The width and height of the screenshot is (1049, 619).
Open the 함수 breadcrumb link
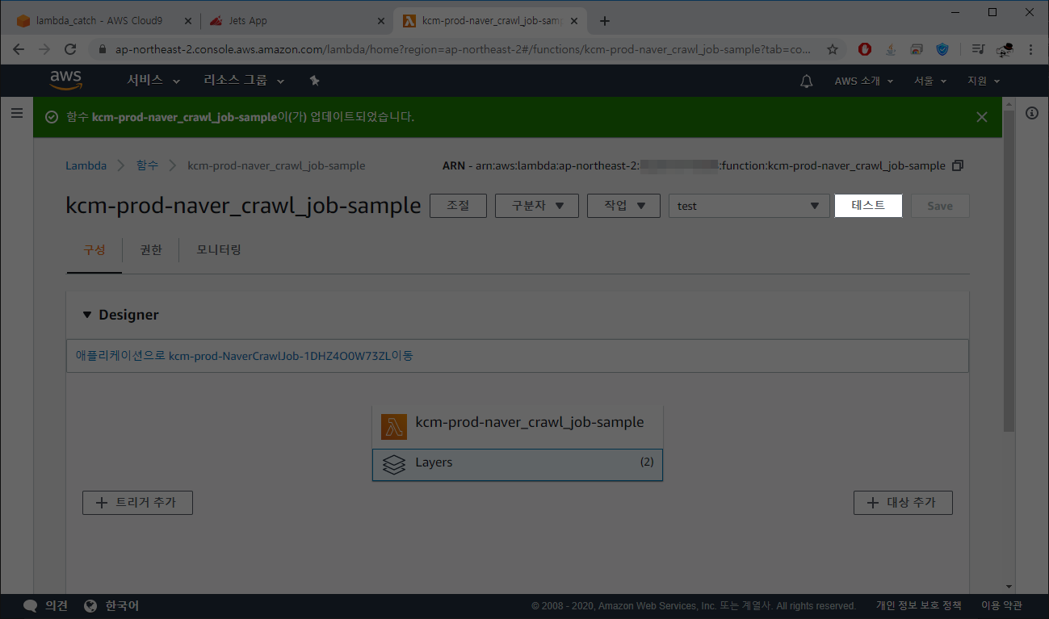point(147,165)
